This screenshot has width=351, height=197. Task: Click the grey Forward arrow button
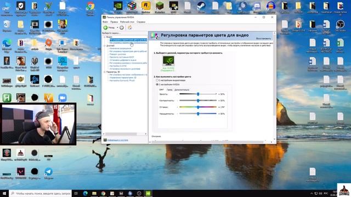122,27
